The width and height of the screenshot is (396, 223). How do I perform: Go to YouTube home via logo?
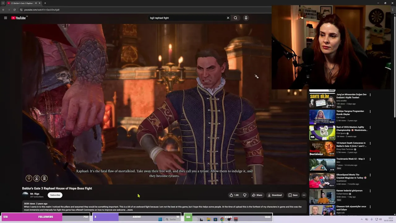pos(19,18)
